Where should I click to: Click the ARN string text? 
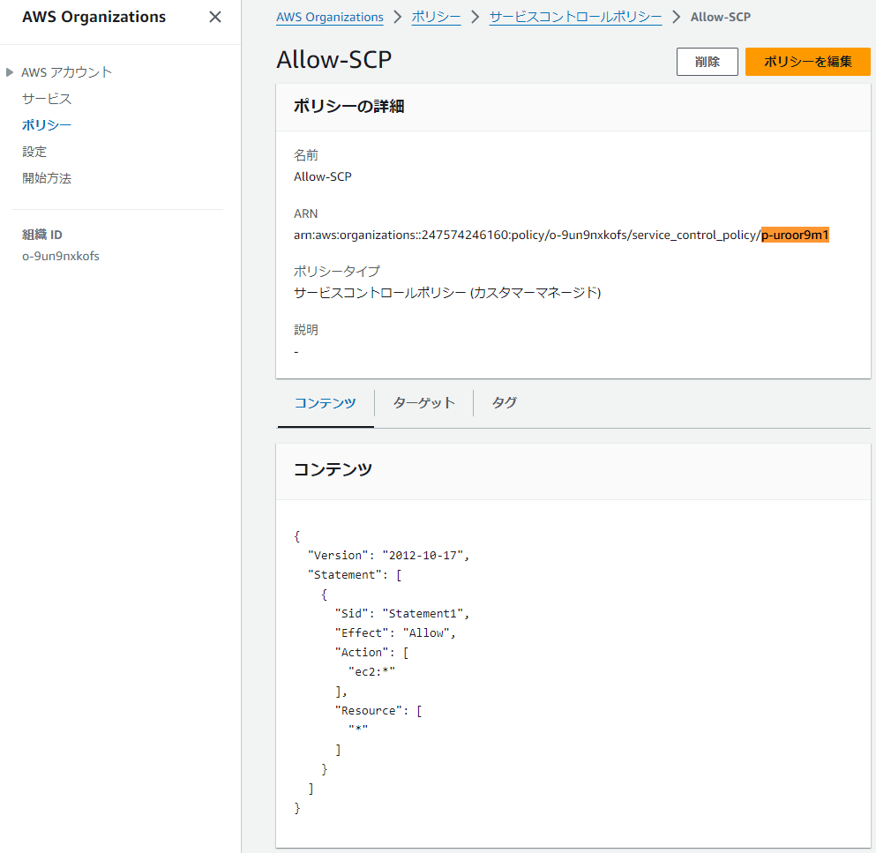[561, 235]
